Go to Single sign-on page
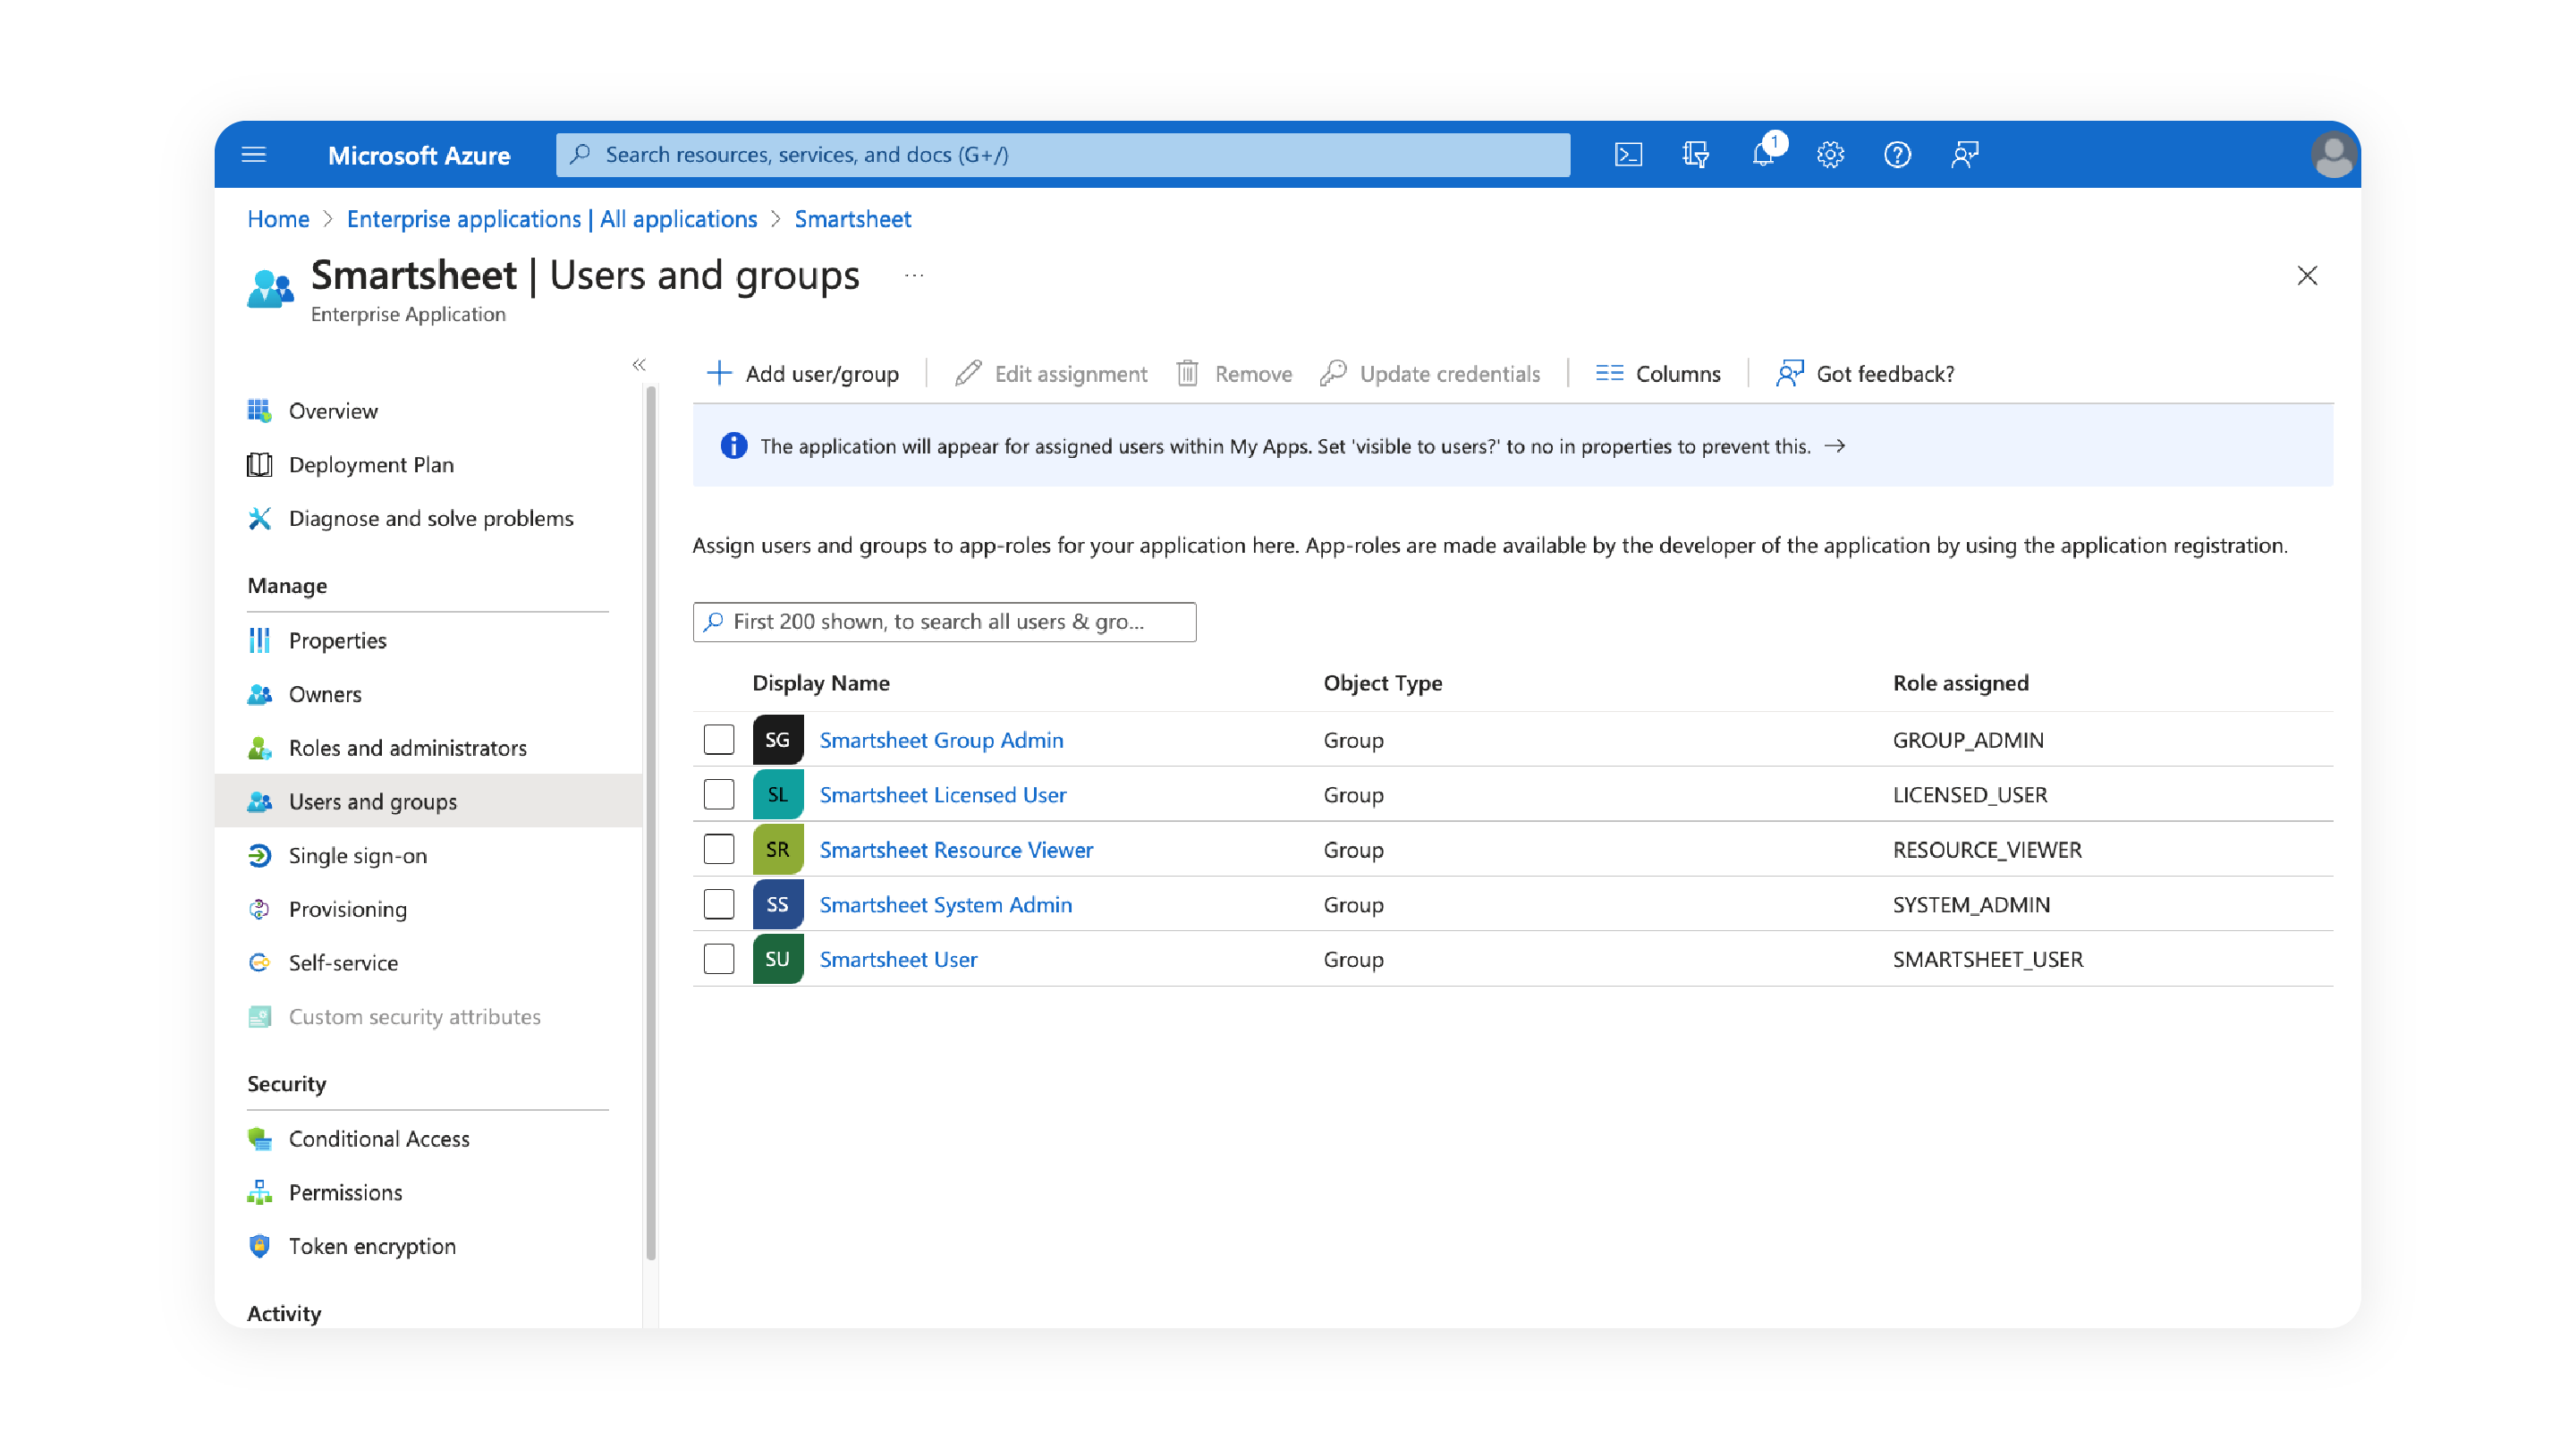 click(357, 856)
